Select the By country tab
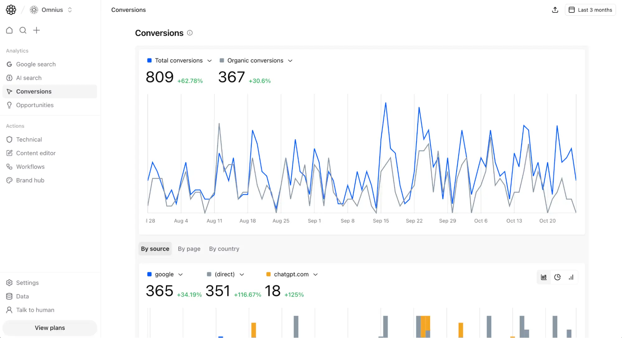 point(224,249)
